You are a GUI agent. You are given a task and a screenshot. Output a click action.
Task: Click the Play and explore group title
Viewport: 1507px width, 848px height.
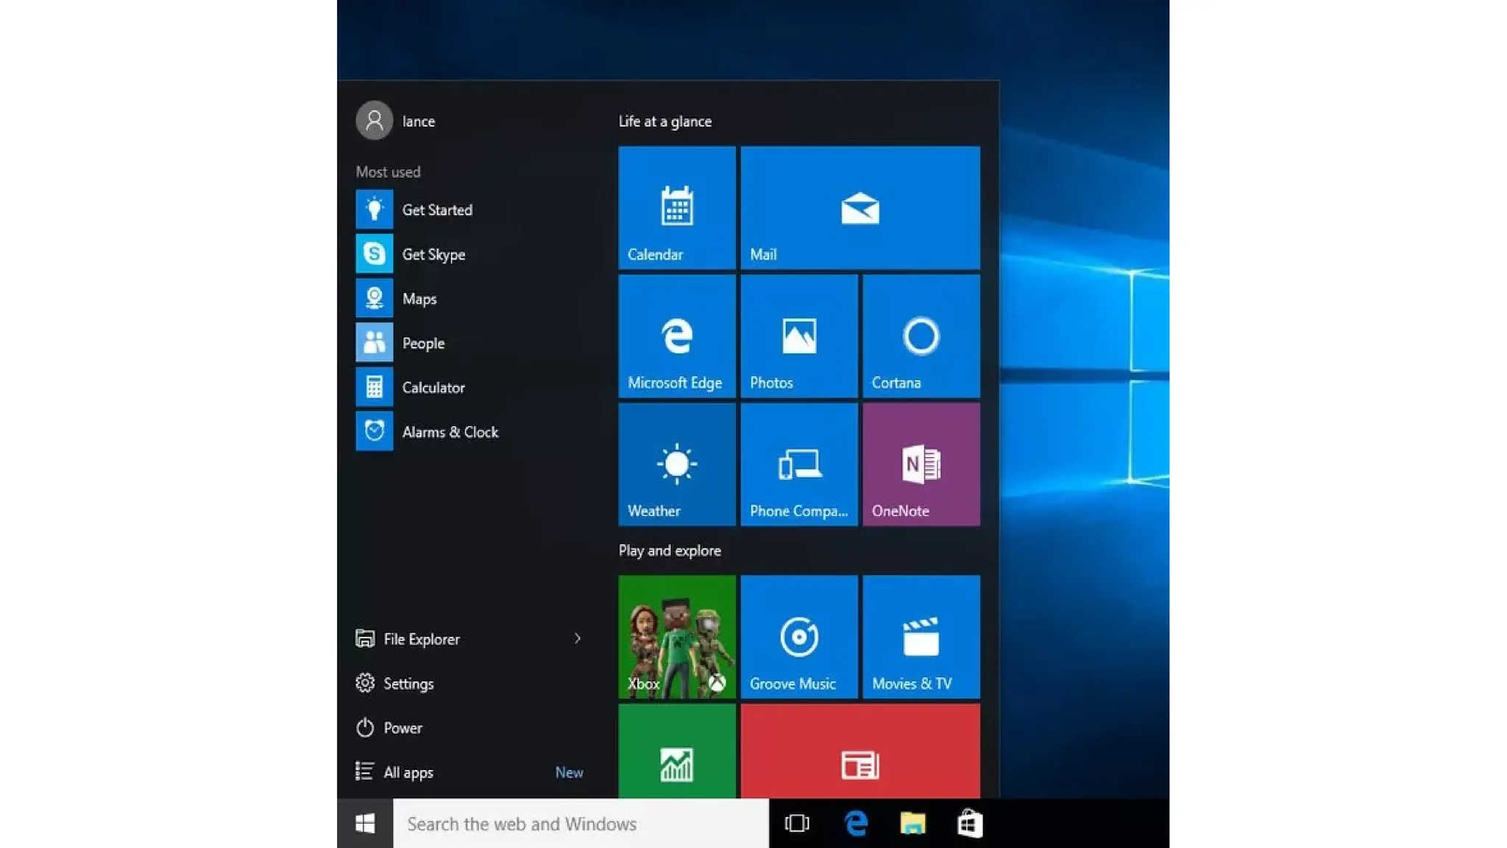tap(670, 551)
